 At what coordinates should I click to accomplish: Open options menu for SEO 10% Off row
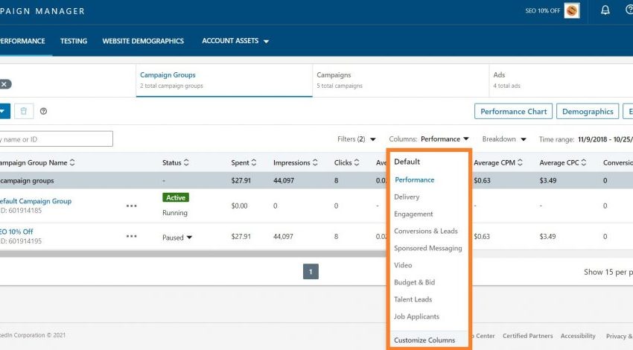(x=131, y=236)
